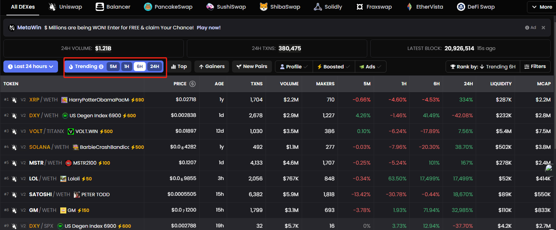Open the EtherVista tab

(x=424, y=7)
